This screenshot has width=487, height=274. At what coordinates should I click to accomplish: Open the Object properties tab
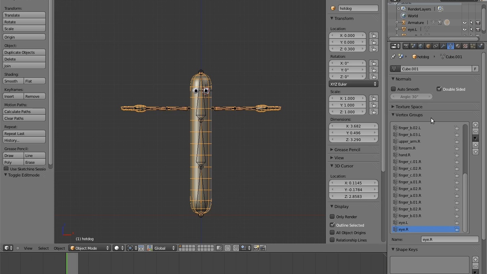(428, 46)
